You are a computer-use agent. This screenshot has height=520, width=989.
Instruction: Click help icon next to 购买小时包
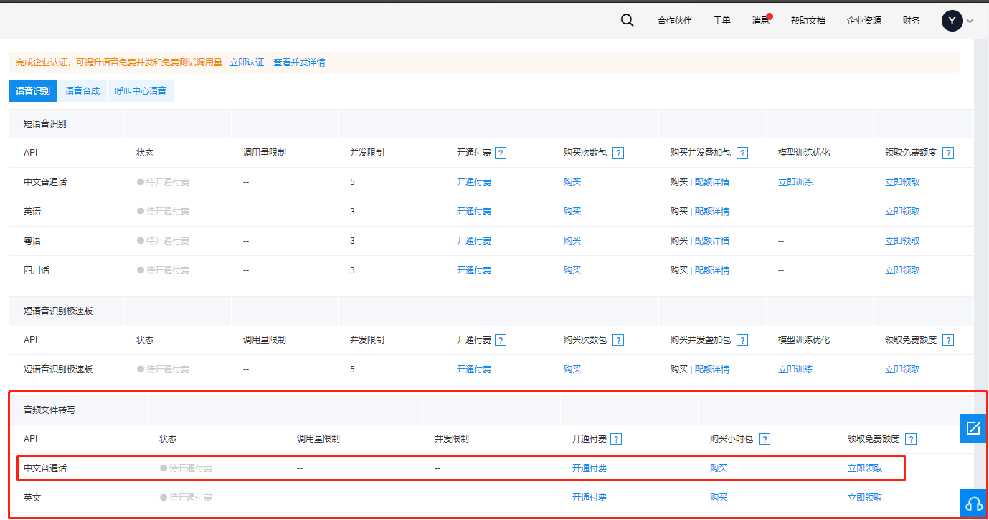(765, 439)
